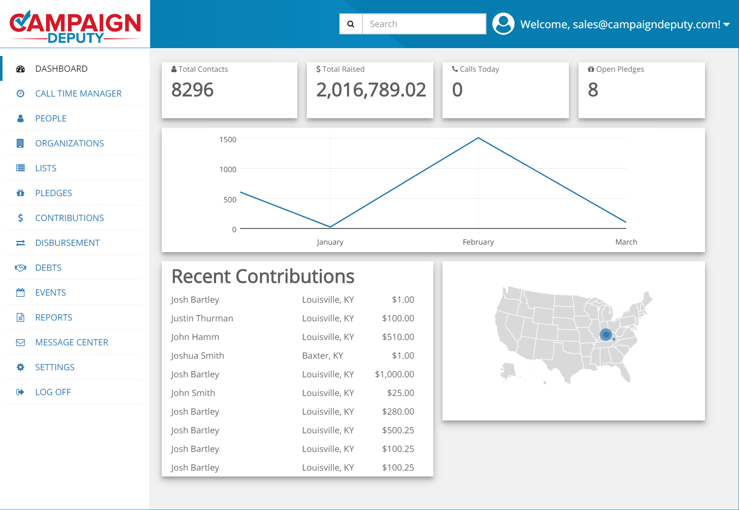739x510 pixels.
Task: Open the People menu item
Action: coord(51,119)
